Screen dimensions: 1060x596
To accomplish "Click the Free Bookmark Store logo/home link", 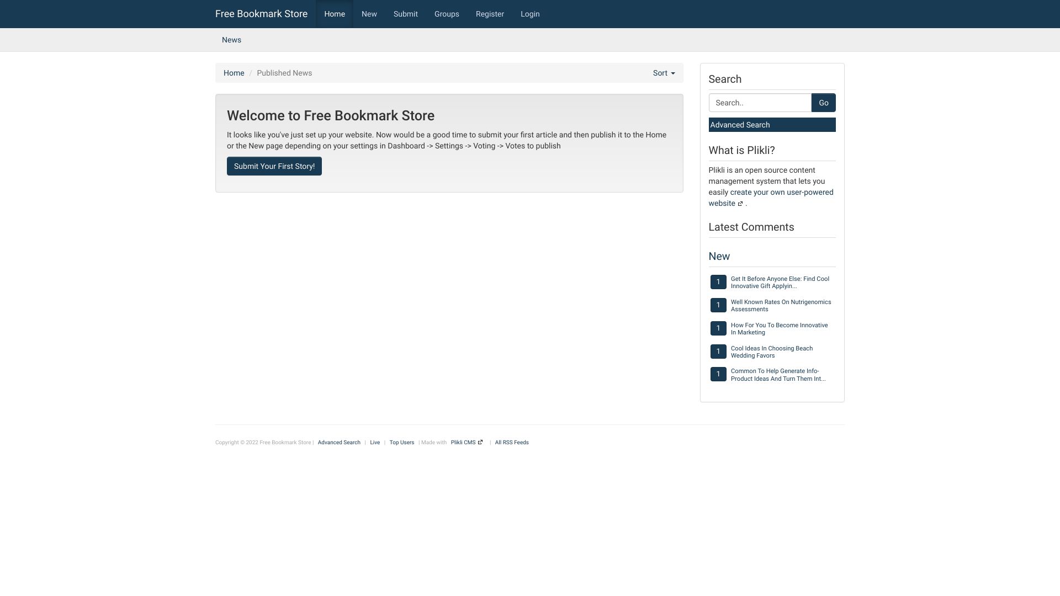I will click(261, 13).
